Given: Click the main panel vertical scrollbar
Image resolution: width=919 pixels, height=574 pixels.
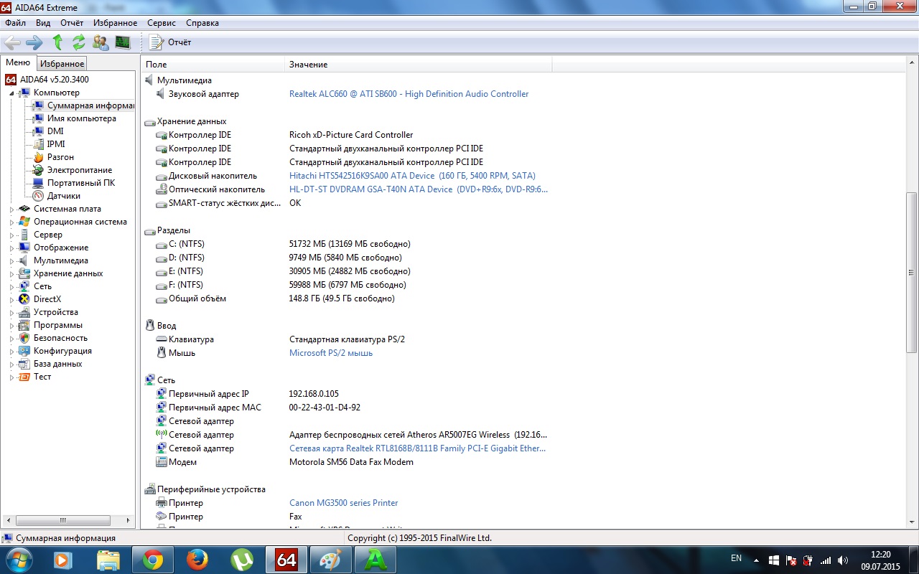Looking at the screenshot, I should 912,273.
